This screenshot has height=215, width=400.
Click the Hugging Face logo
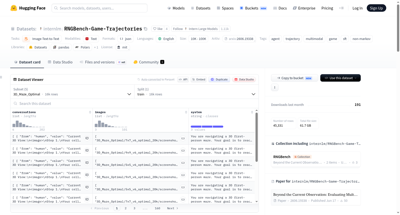tap(28, 8)
